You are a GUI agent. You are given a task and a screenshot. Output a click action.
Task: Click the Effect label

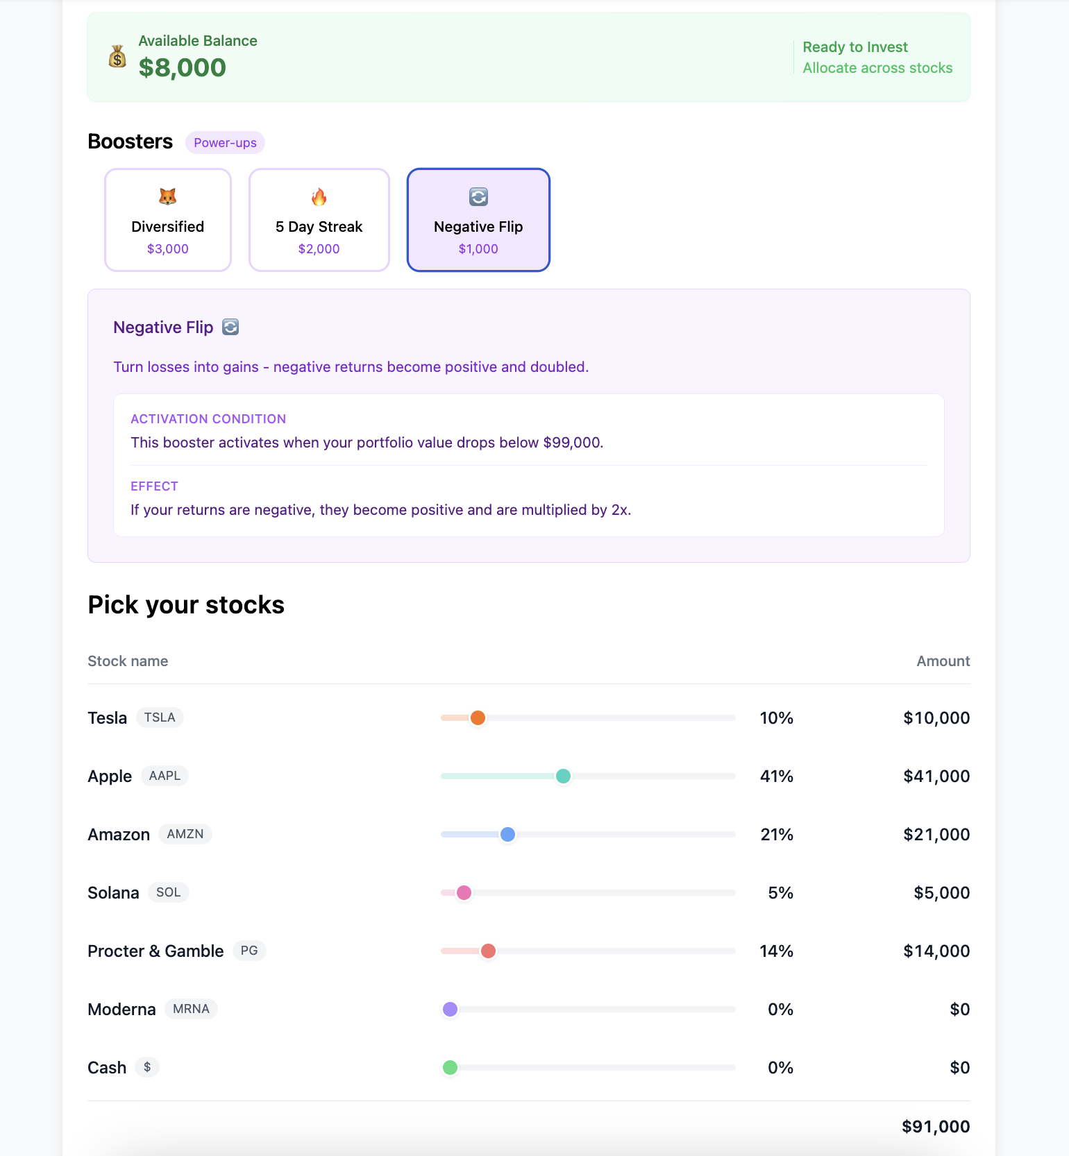(154, 486)
